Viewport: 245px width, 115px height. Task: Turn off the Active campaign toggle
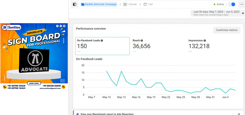232,4
